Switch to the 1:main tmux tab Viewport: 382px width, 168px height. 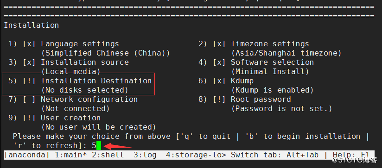coord(71,155)
